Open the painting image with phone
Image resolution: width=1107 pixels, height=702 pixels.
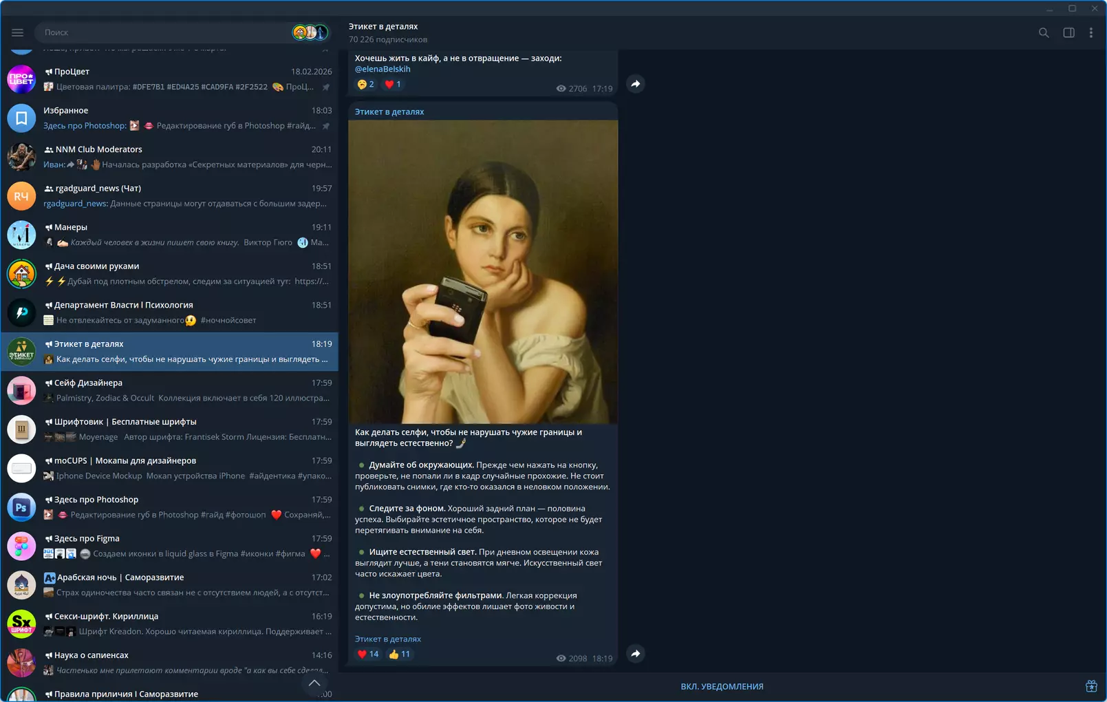pos(483,272)
